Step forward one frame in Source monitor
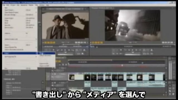 tap(69, 50)
